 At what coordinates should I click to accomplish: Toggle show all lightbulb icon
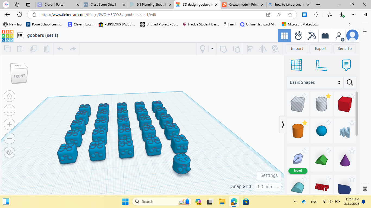(202, 49)
